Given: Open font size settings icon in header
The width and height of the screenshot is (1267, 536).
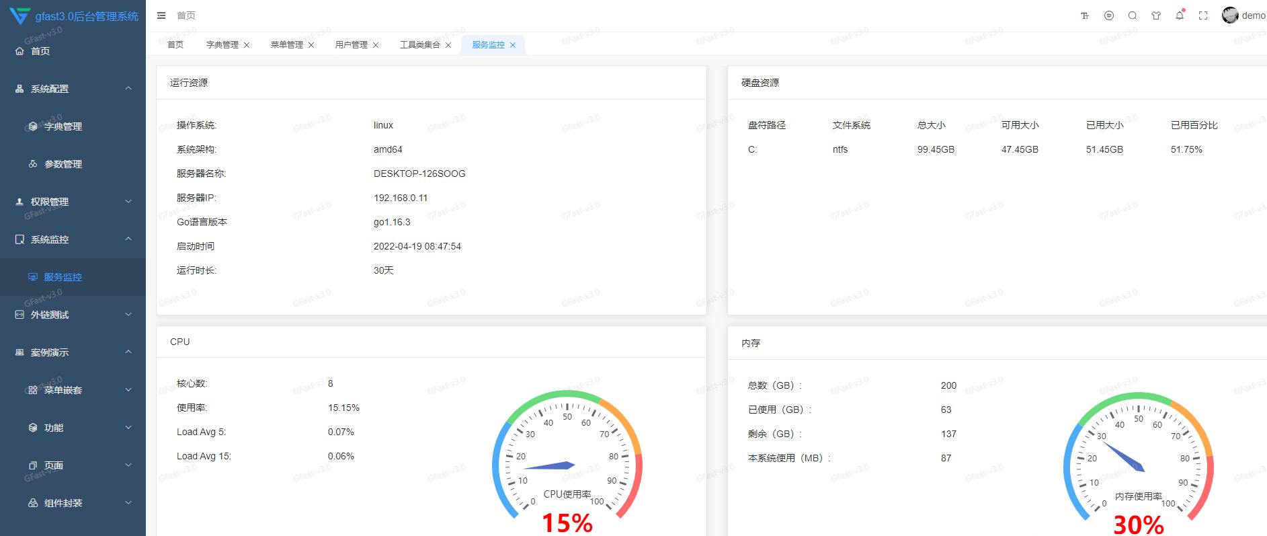Looking at the screenshot, I should click(1085, 15).
